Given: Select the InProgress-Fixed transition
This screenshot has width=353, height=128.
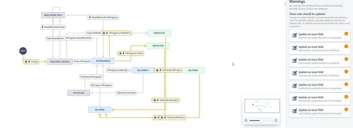Looking at the screenshot, I should tap(131, 53).
